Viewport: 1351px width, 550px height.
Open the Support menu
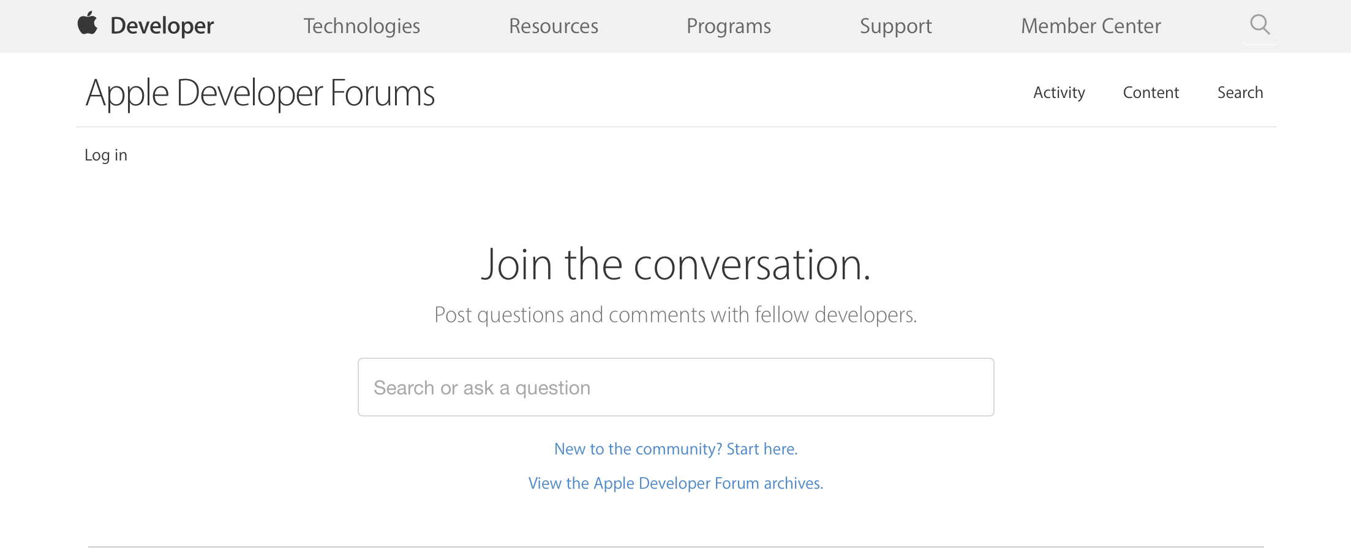[895, 26]
